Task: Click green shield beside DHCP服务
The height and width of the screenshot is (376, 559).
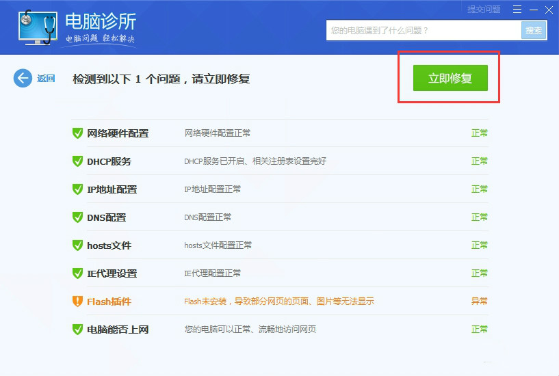Action: (x=77, y=161)
